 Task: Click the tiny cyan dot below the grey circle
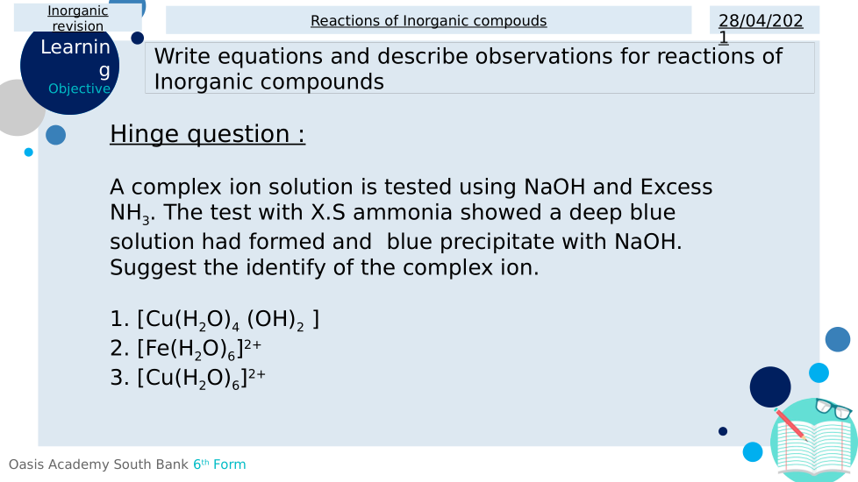point(29,152)
